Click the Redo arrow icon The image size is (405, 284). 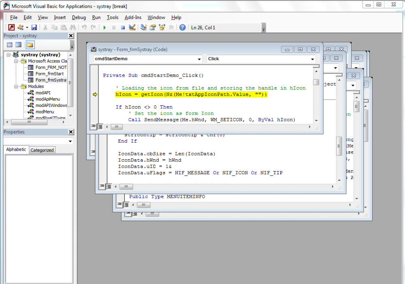pos(93,28)
